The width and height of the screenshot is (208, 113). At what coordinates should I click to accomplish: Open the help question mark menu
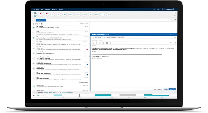[163, 9]
